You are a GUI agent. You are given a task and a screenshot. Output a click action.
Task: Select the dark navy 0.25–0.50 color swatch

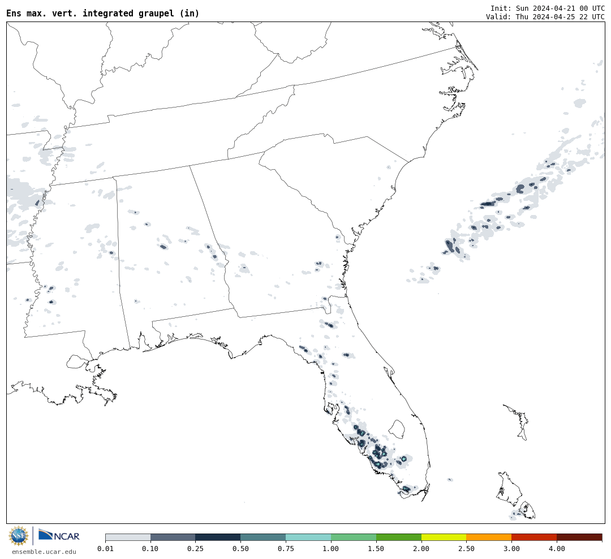[218, 537]
